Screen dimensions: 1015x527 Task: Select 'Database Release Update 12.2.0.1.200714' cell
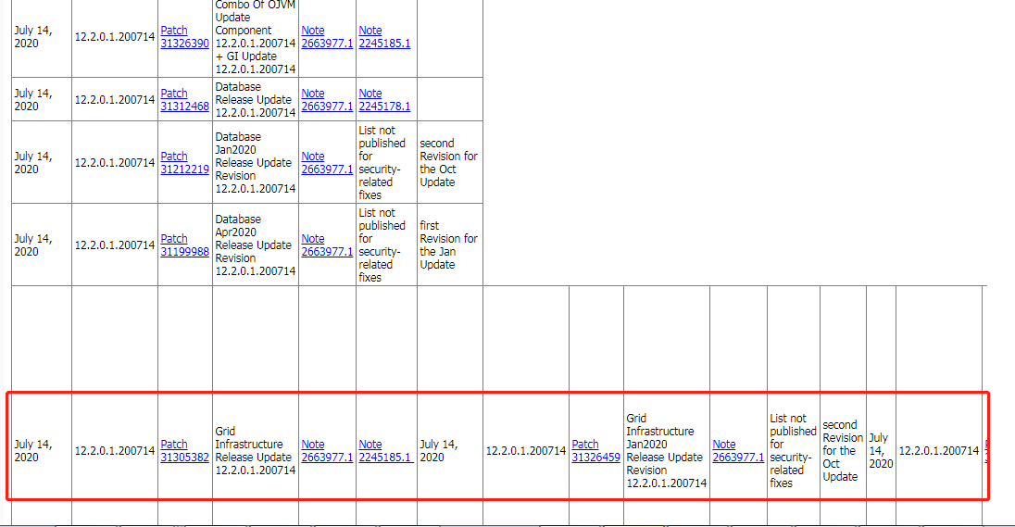[255, 100]
